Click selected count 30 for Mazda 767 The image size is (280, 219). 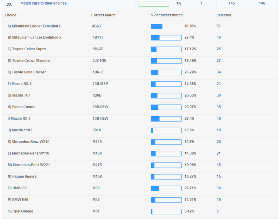click(x=218, y=95)
